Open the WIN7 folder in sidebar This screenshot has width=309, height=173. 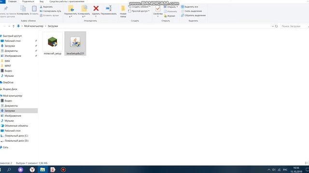[x=8, y=66]
